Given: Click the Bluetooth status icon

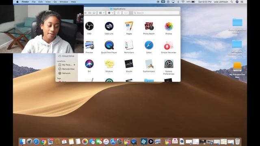Looking at the screenshot, I should [x=178, y=2].
